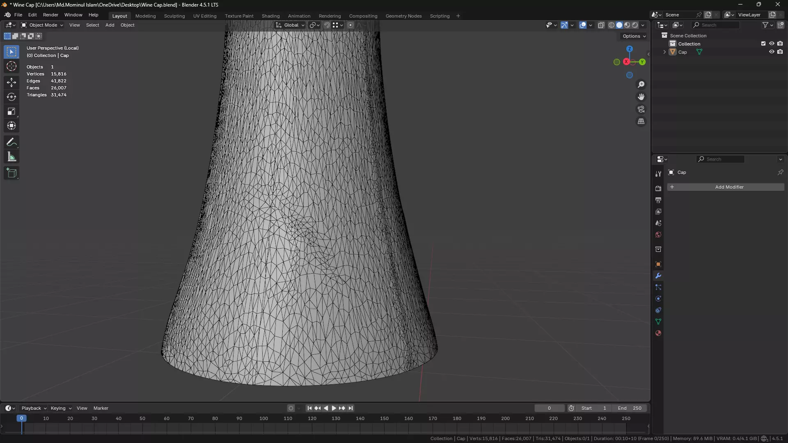Select the Select Box tool
The image size is (788, 443).
[11, 52]
